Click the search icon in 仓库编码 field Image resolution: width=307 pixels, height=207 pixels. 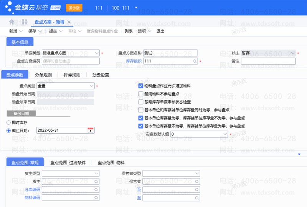97,189
